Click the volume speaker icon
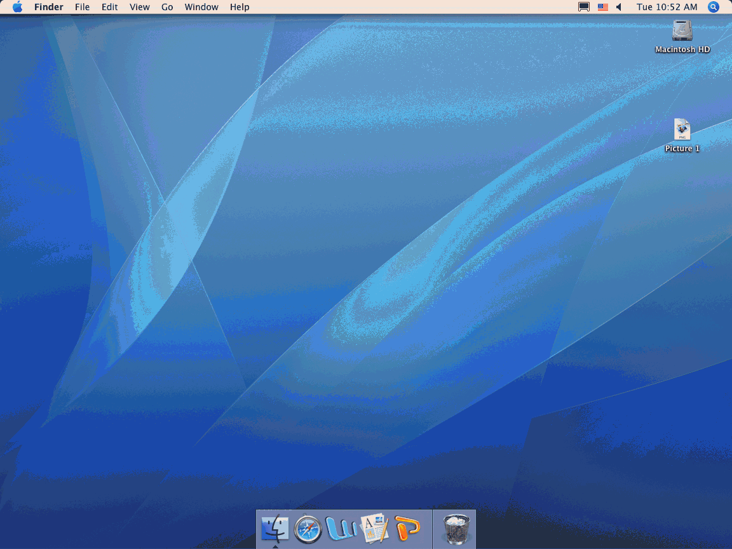The width and height of the screenshot is (732, 549). pos(620,7)
